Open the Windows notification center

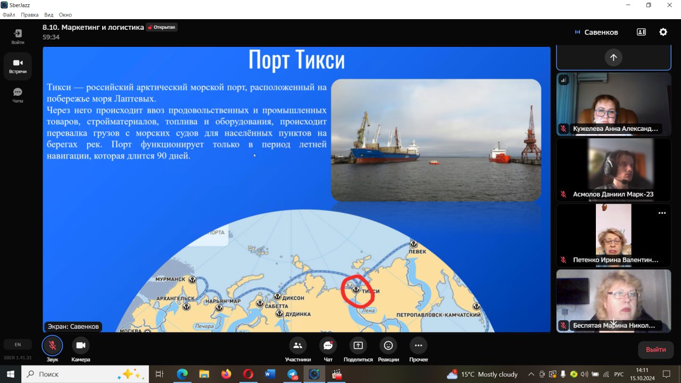coord(667,374)
